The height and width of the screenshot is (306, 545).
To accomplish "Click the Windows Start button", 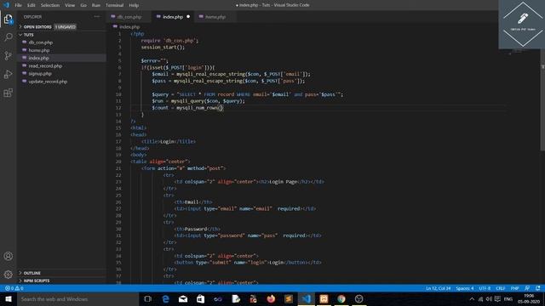I will pyautogui.click(x=9, y=298).
